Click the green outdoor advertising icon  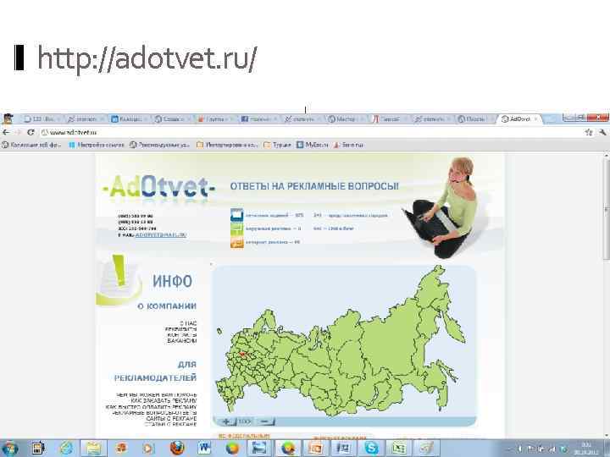(x=237, y=228)
